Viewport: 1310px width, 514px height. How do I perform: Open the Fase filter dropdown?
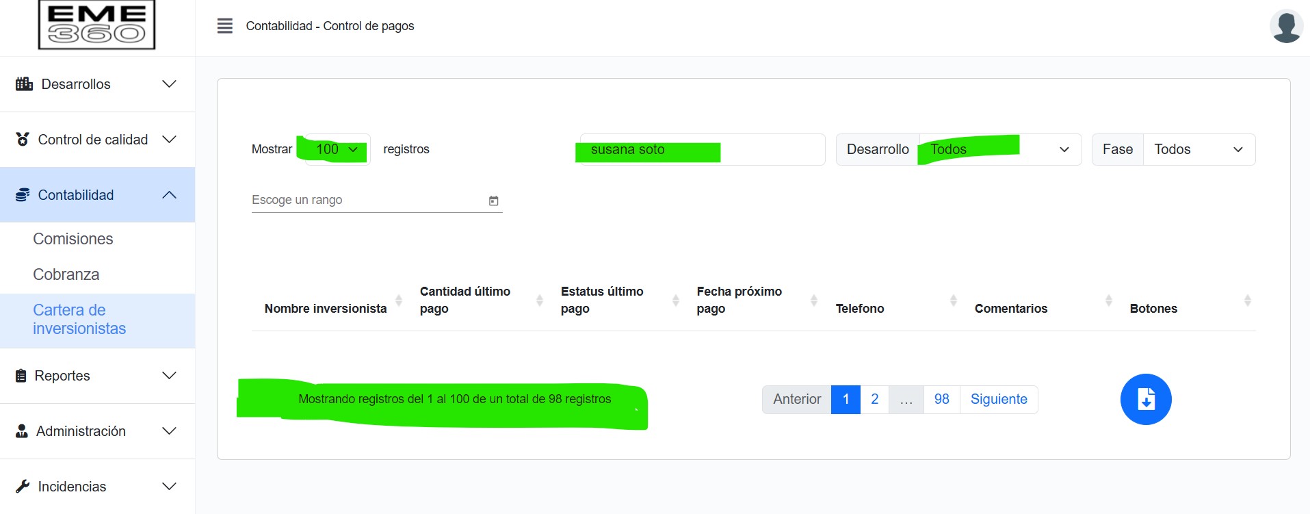click(1198, 149)
